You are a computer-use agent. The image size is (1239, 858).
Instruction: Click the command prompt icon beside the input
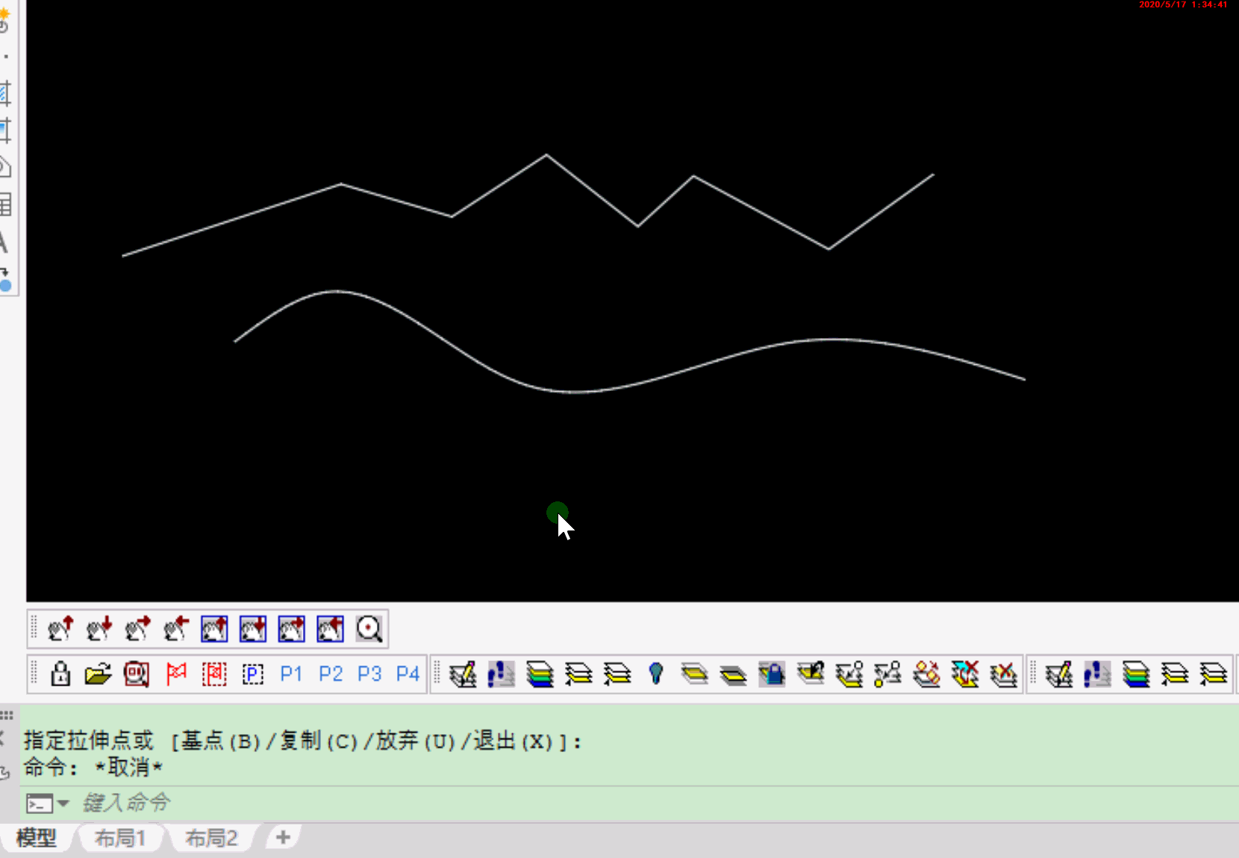pyautogui.click(x=40, y=804)
